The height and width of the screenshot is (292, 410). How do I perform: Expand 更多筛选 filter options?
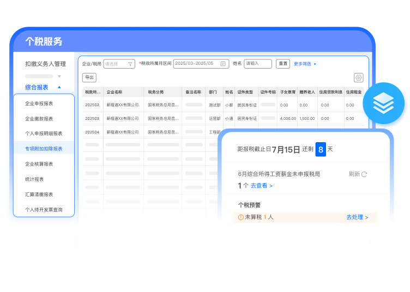tap(305, 64)
